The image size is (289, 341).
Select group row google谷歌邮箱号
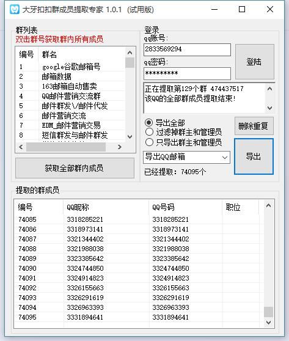71,67
